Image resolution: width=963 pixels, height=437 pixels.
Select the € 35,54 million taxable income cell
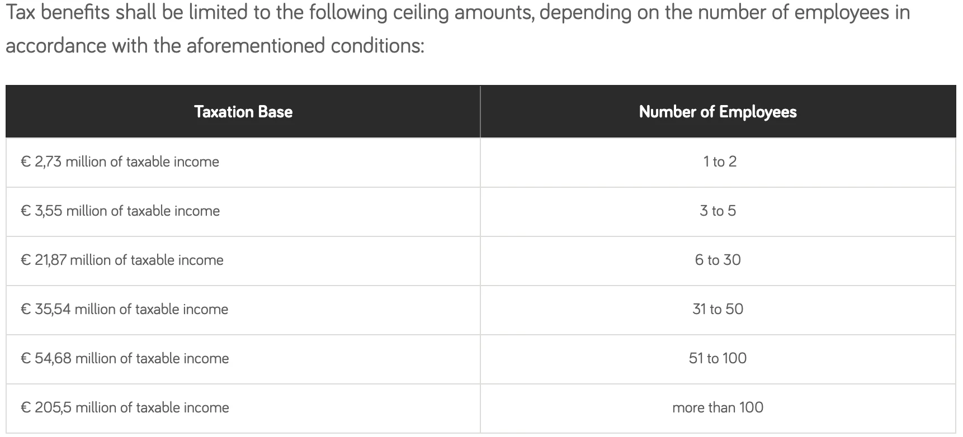click(x=243, y=310)
